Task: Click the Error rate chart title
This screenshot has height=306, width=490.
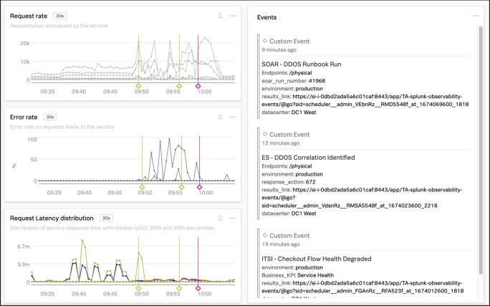Action: (24, 117)
